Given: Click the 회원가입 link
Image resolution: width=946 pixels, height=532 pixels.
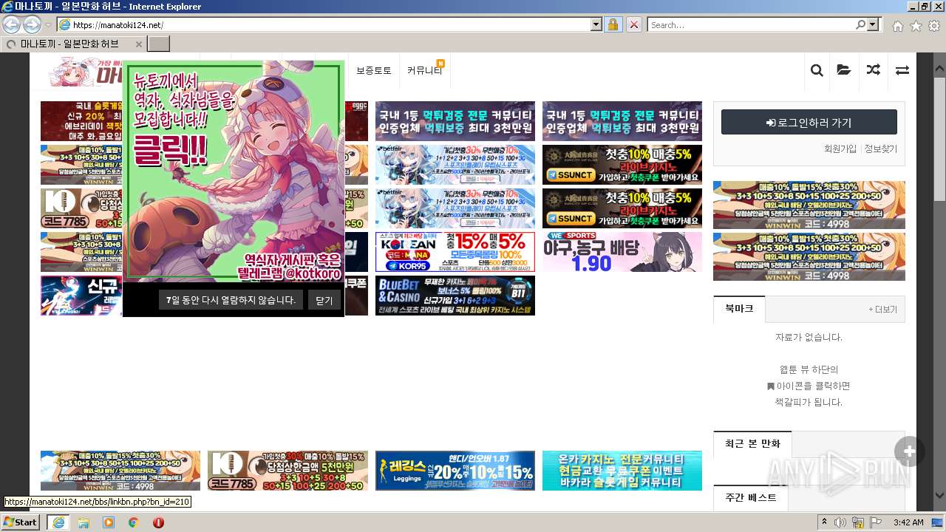Looking at the screenshot, I should coord(840,149).
